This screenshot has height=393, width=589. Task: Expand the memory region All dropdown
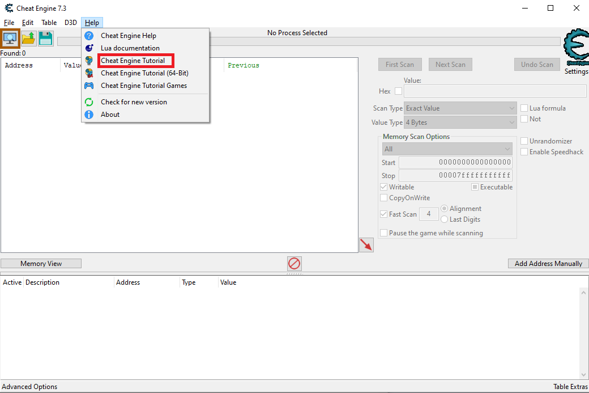pos(447,149)
